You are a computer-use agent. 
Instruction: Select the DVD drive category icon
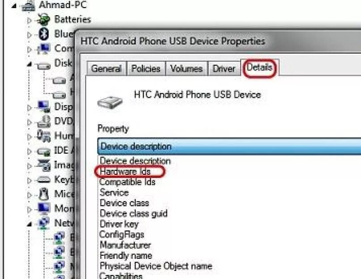tap(43, 121)
